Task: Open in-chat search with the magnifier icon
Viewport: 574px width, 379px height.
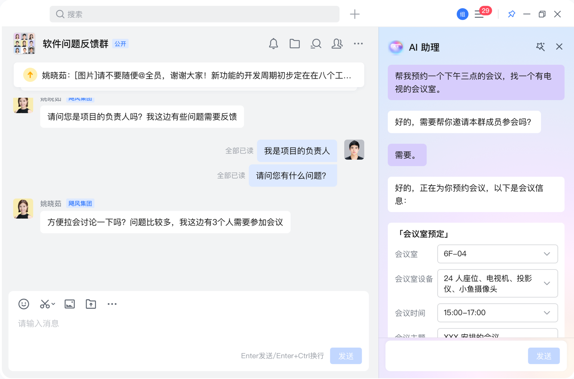Action: pos(315,43)
